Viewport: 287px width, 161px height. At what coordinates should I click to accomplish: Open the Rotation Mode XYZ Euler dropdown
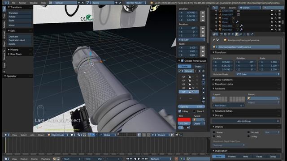(x=258, y=74)
